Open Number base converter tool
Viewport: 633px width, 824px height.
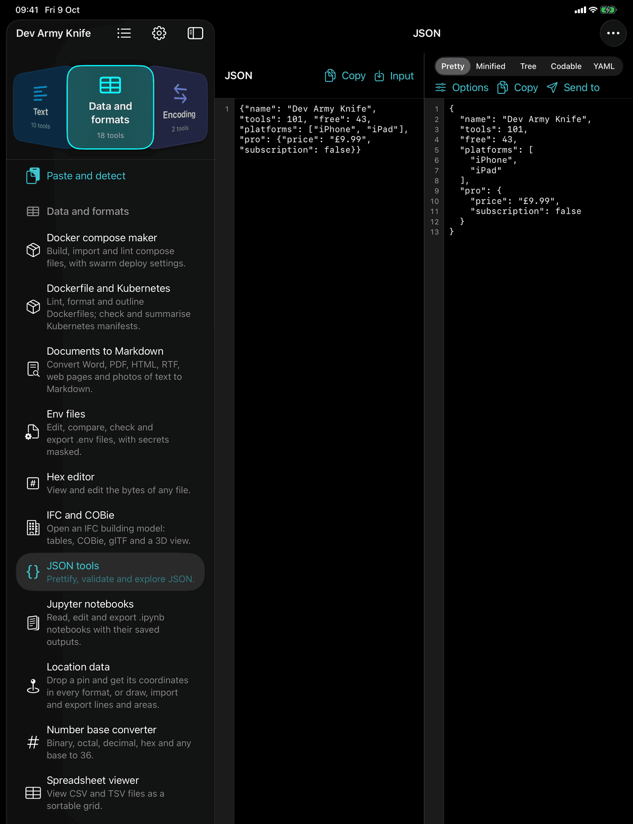tap(110, 742)
